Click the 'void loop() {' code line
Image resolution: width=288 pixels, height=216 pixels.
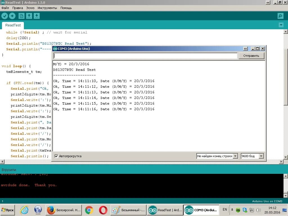click(16, 66)
